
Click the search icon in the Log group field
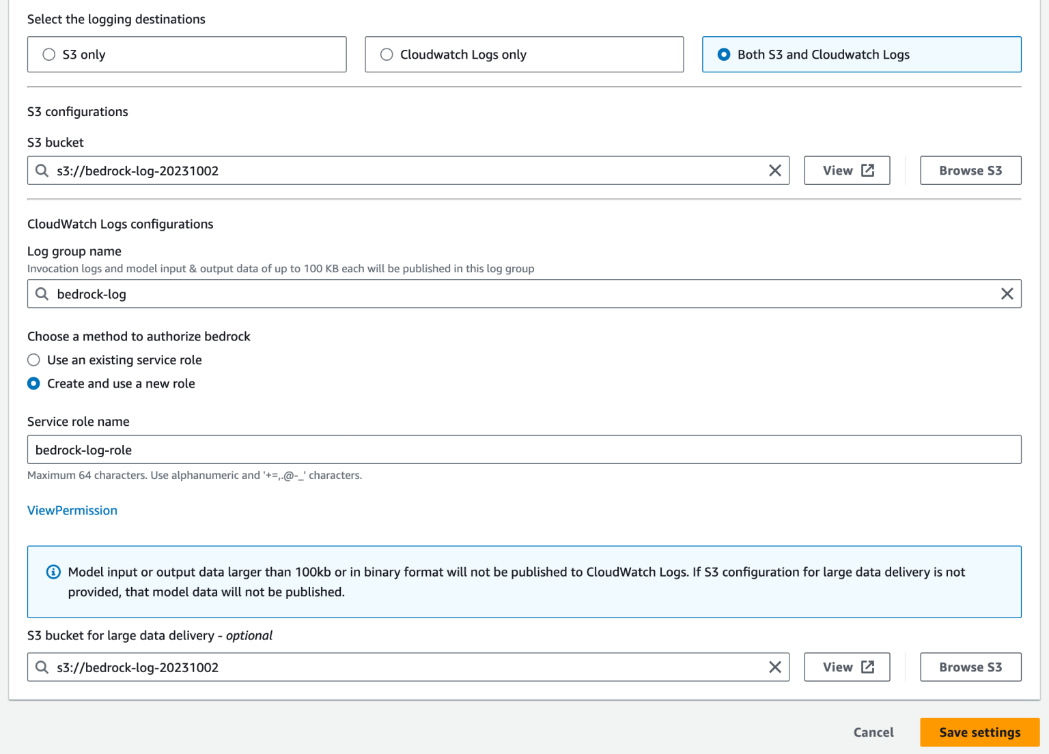42,293
